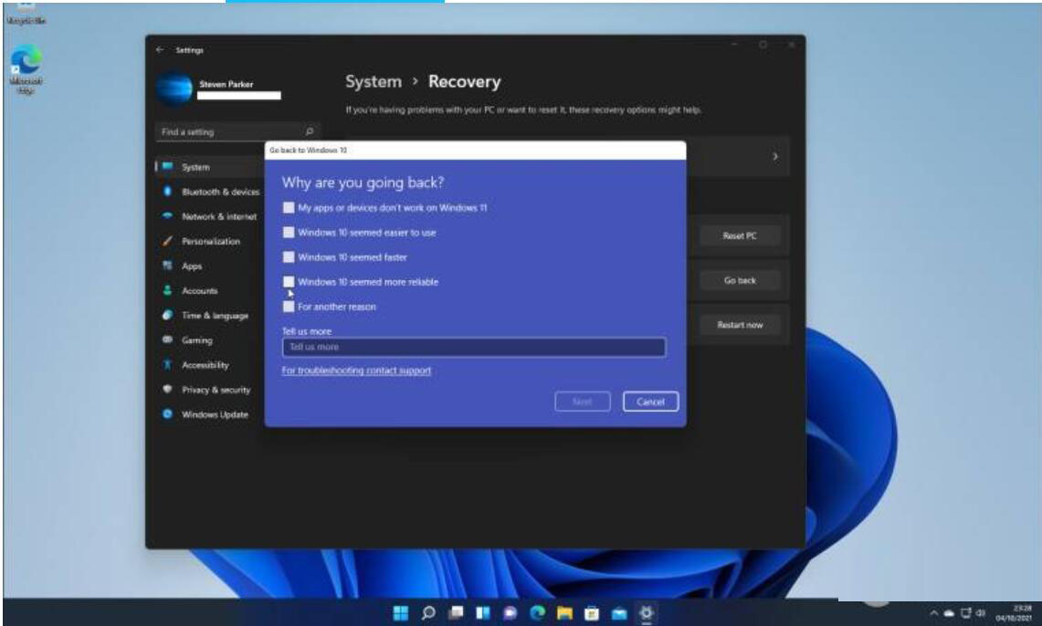Click the Go back button
The height and width of the screenshot is (626, 1042).
740,281
